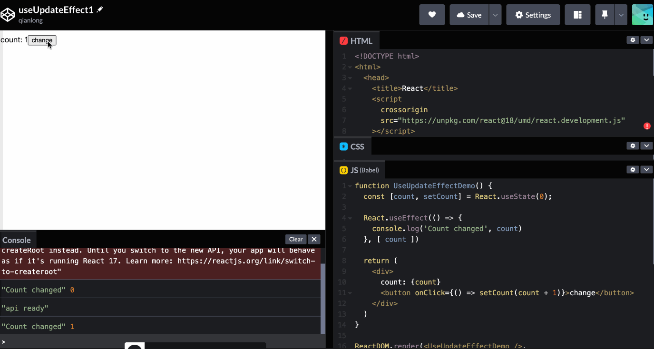Collapse the html tag fold arrow

pos(350,67)
